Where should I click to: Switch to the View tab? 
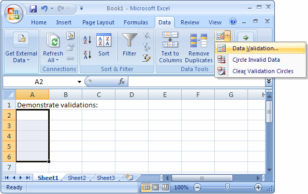pyautogui.click(x=215, y=22)
